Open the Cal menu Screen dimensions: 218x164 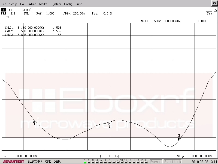coord(22,4)
